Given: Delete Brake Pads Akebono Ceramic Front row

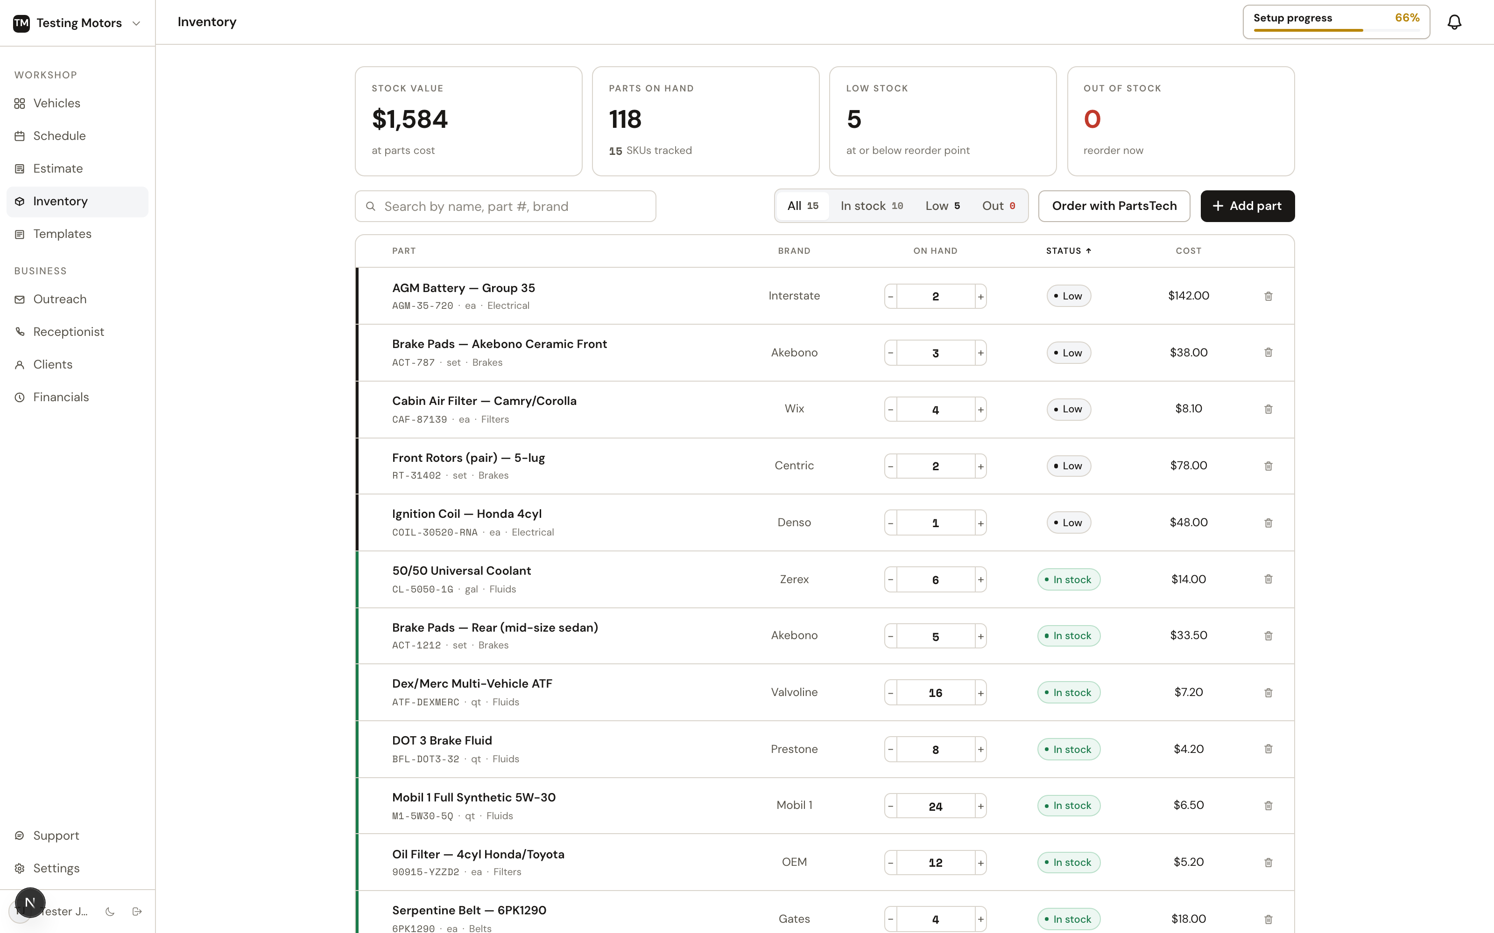Looking at the screenshot, I should pyautogui.click(x=1268, y=352).
